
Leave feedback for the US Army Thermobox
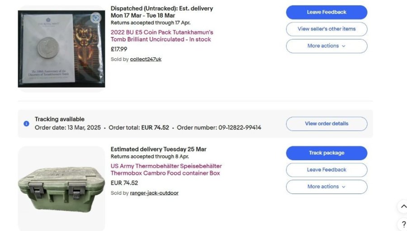327,170
